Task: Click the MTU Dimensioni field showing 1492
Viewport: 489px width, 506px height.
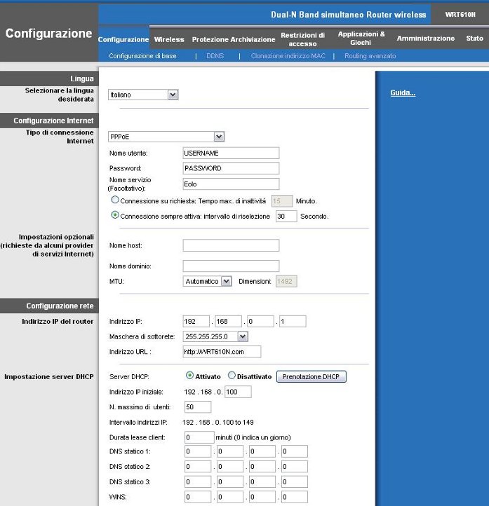Action: (286, 282)
